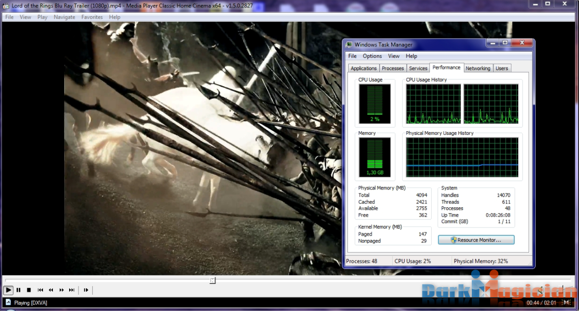This screenshot has height=311, width=579.
Task: Open the Help menu in Media Player Classic
Action: (x=115, y=17)
